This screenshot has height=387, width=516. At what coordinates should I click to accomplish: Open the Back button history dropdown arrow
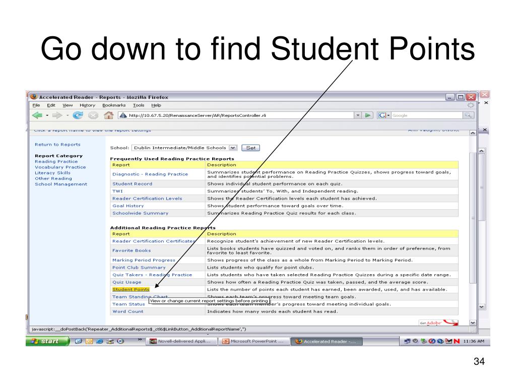pos(47,115)
